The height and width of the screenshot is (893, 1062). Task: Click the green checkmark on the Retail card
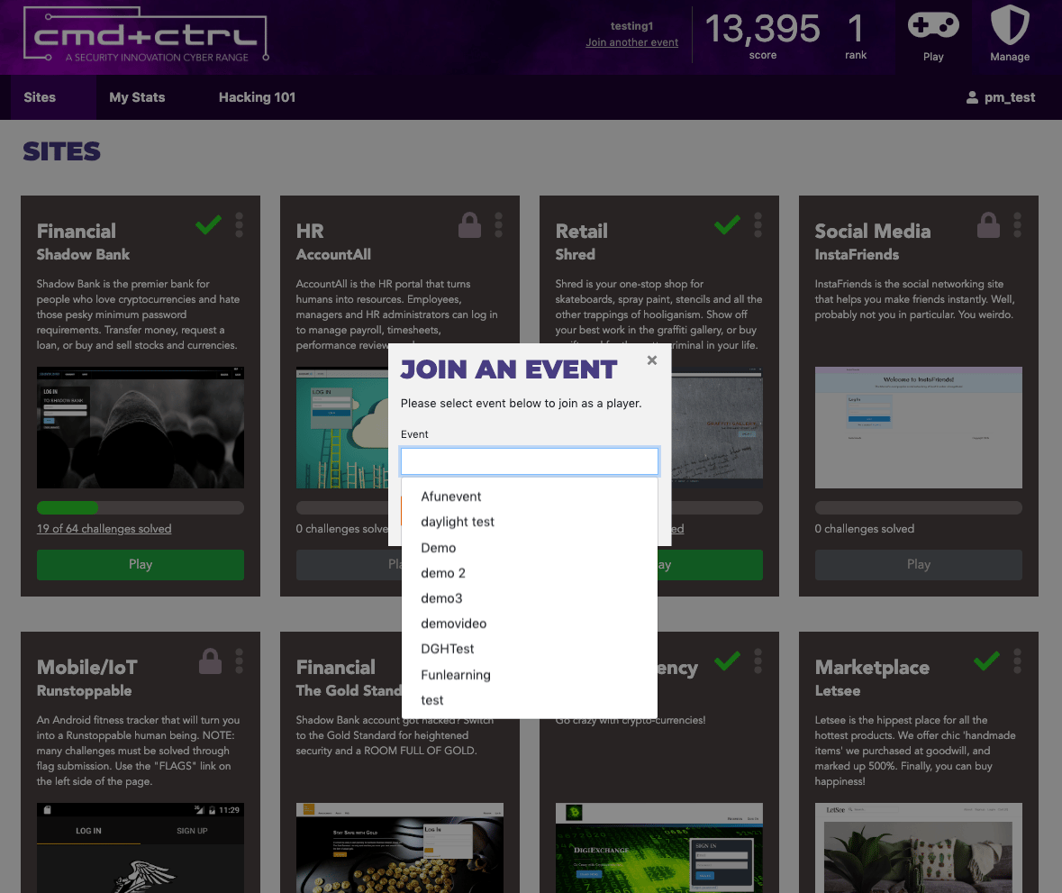tap(726, 225)
